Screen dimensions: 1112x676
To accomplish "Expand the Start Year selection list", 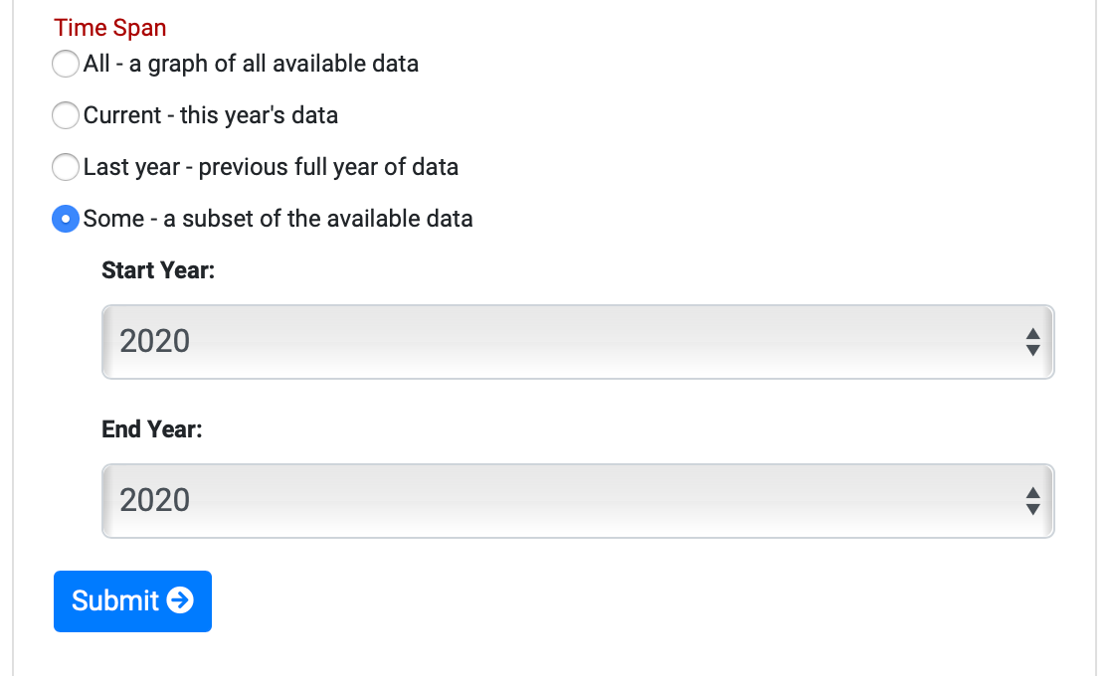I will click(x=577, y=341).
